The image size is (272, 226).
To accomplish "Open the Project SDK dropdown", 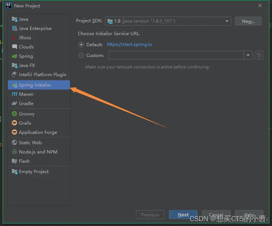I will coord(168,21).
